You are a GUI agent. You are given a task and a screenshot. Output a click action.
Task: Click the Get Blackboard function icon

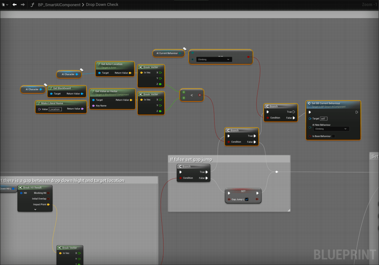pyautogui.click(x=50, y=88)
